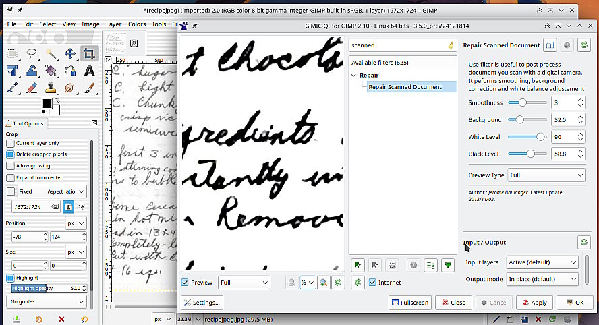The height and width of the screenshot is (325, 599).
Task: Select the Paintbrush tool
Action: pos(90,88)
